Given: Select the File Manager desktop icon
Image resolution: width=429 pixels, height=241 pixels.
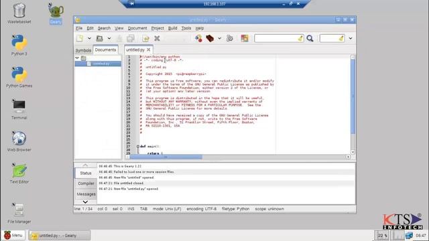Looking at the screenshot, I should point(19,213).
